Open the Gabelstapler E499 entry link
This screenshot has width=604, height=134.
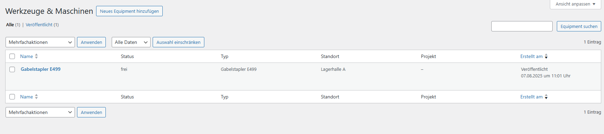click(41, 69)
